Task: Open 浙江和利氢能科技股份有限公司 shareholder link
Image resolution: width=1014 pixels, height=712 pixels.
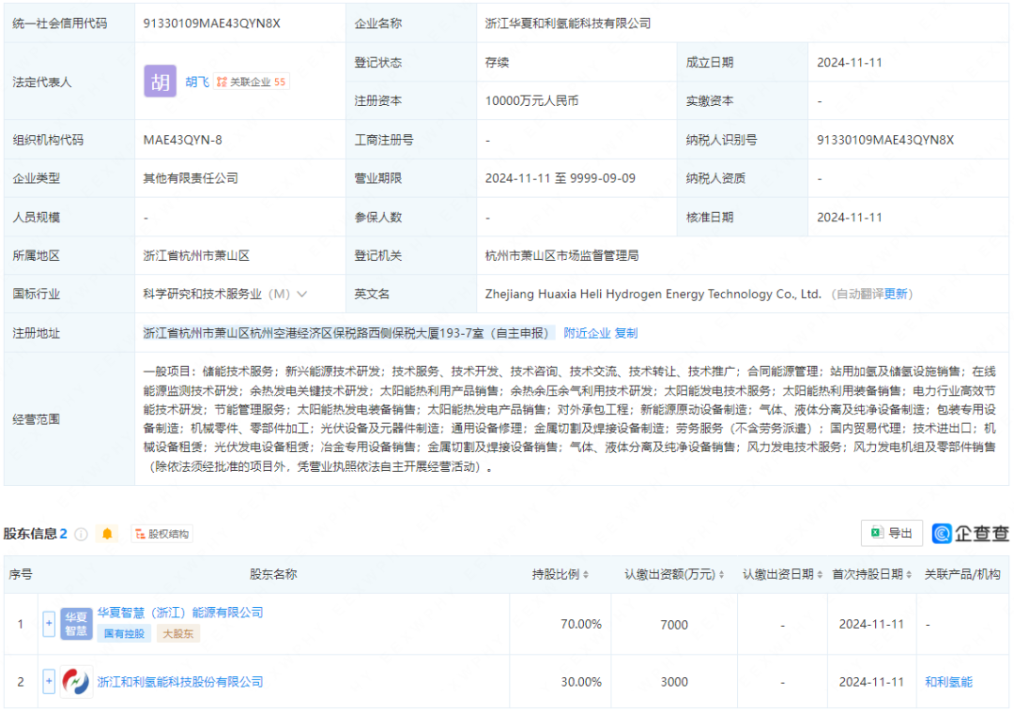Action: pyautogui.click(x=179, y=682)
